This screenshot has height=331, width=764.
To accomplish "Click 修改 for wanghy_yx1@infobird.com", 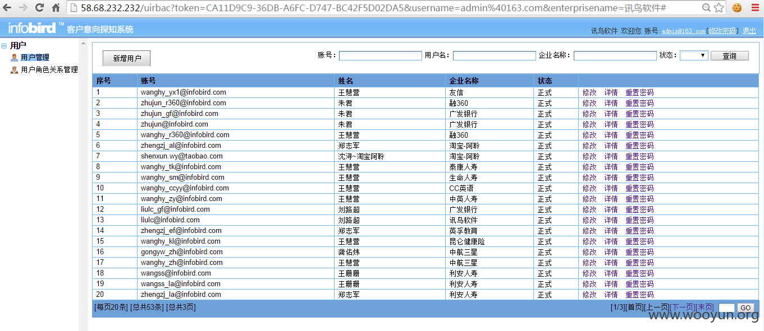I will tap(589, 92).
